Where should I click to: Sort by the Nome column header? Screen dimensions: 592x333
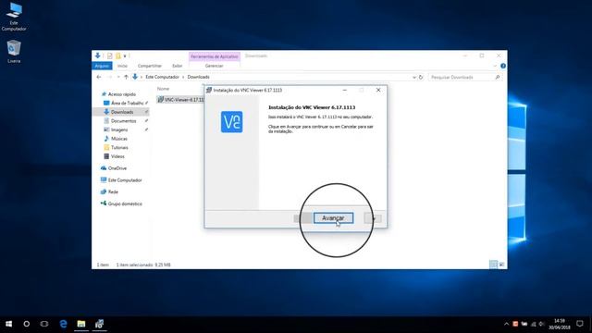click(x=163, y=89)
